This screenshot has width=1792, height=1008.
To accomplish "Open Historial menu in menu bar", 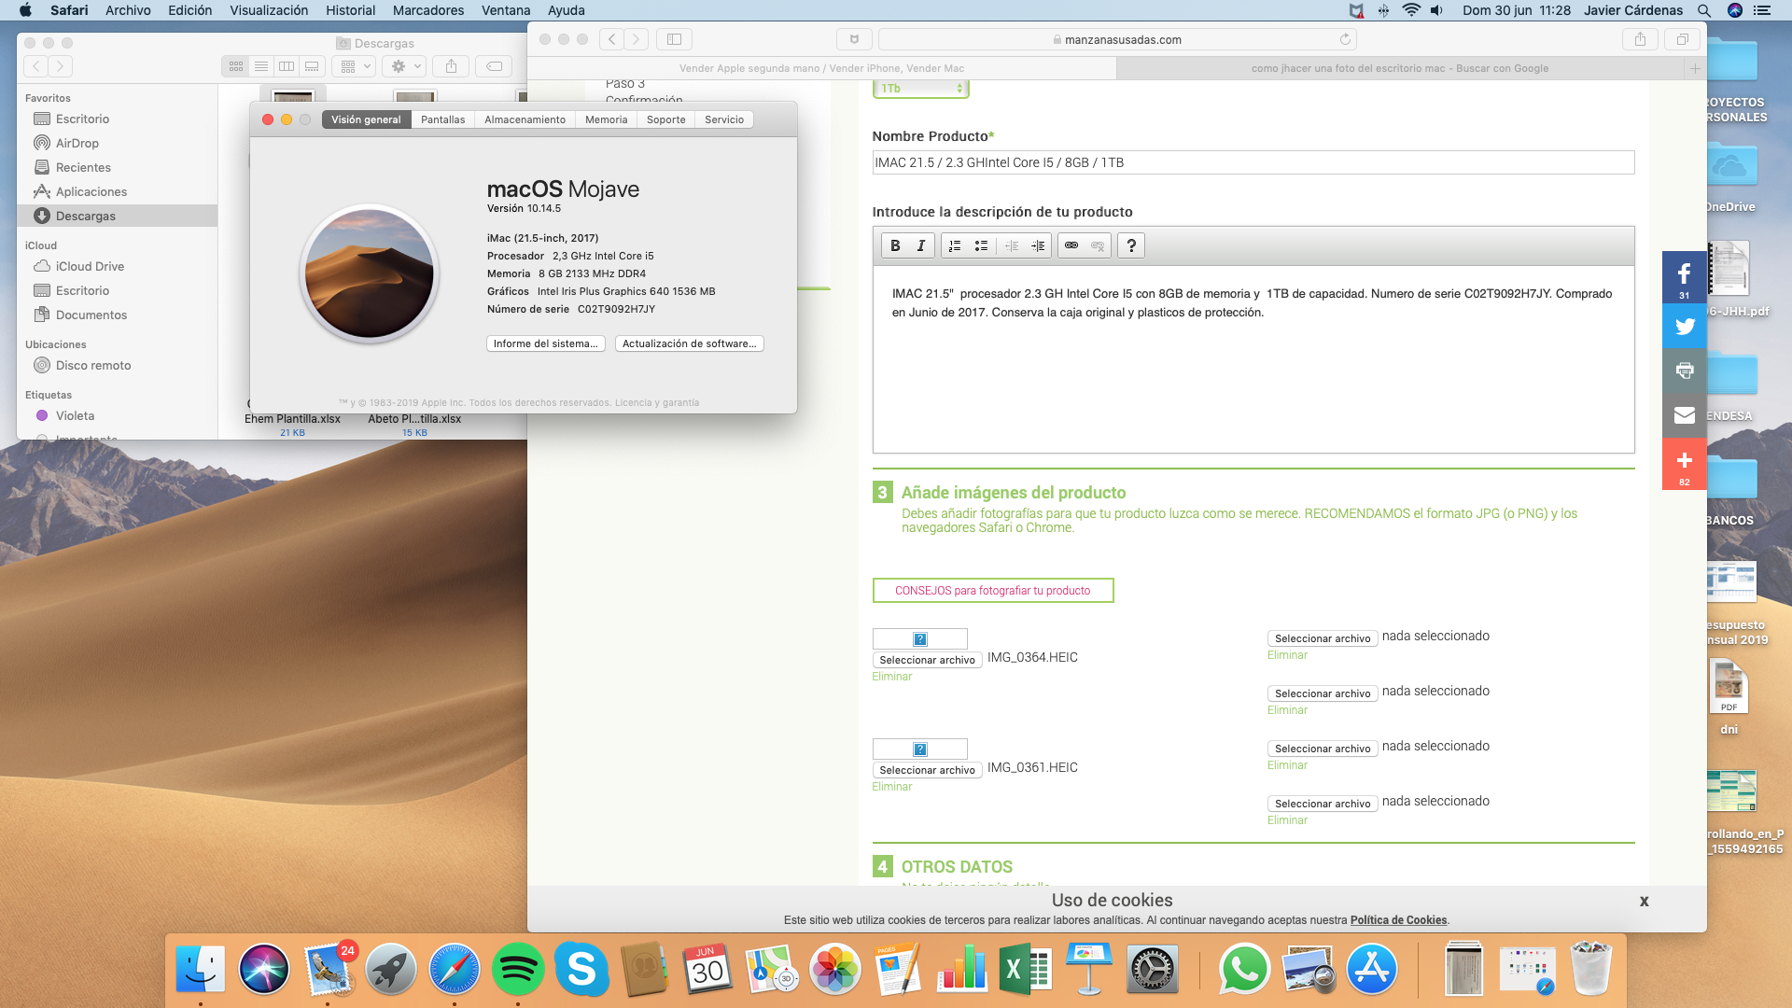I will [350, 10].
